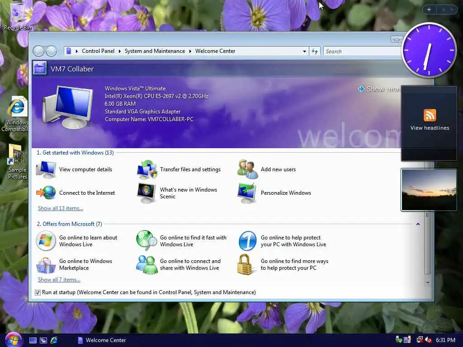Toggle the Run at startup checkbox

click(x=38, y=292)
